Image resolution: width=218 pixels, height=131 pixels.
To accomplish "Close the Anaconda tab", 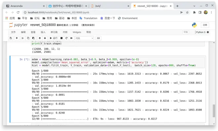I will [44, 6].
